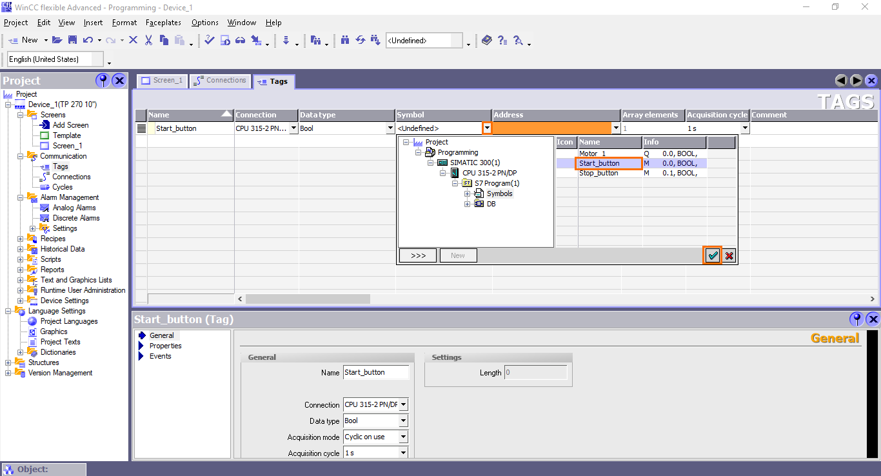This screenshot has width=881, height=476.
Task: Expand the Recipes tree node
Action: pyautogui.click(x=21, y=239)
